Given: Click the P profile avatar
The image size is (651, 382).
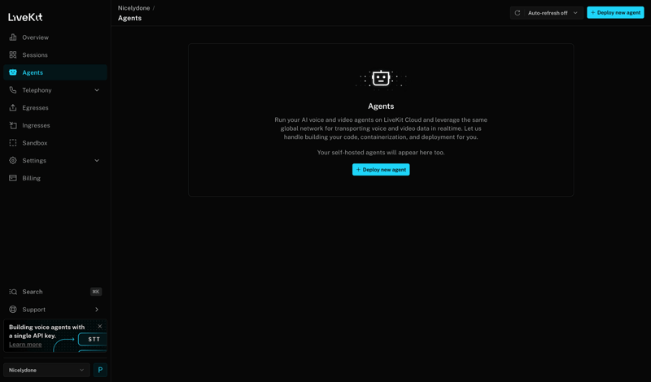Looking at the screenshot, I should tap(100, 370).
